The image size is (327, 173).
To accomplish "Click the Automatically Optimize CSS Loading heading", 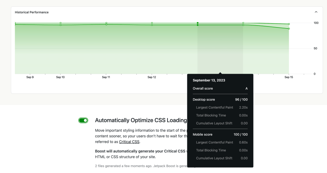I will (141, 120).
